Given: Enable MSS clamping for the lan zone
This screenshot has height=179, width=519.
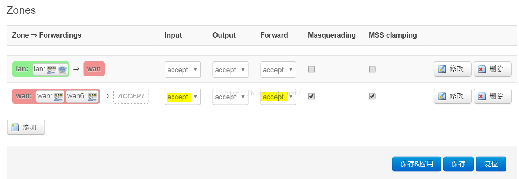Looking at the screenshot, I should click(372, 69).
